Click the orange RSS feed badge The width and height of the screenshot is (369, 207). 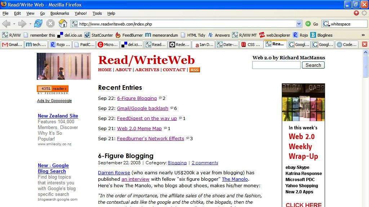[194, 70]
